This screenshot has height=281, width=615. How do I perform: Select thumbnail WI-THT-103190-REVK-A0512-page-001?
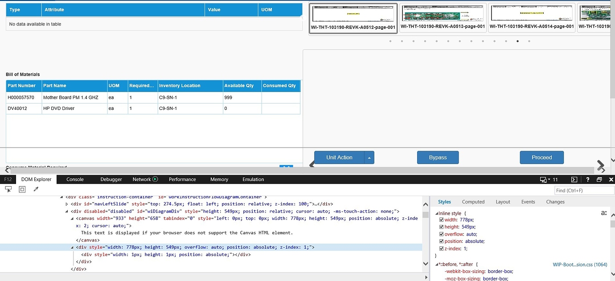[x=353, y=18]
